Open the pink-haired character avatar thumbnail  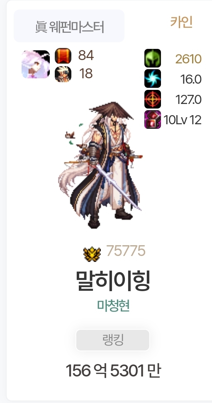pyautogui.click(x=36, y=64)
